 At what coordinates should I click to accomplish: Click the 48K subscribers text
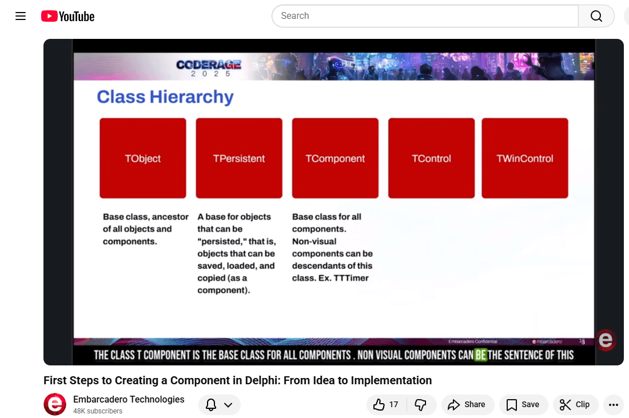(97, 411)
